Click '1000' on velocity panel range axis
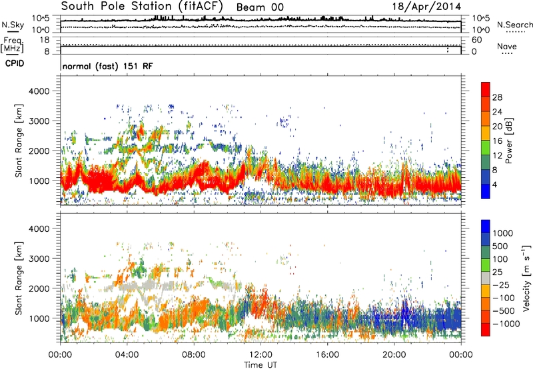The height and width of the screenshot is (369, 533). 39,318
